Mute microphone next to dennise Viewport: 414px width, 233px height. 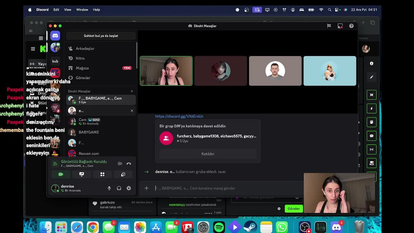(109, 188)
